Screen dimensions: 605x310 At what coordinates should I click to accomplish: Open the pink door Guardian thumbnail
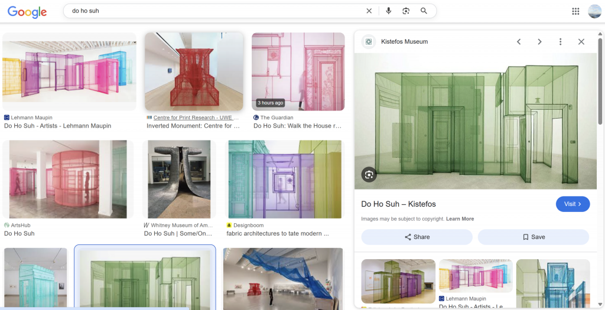(298, 71)
